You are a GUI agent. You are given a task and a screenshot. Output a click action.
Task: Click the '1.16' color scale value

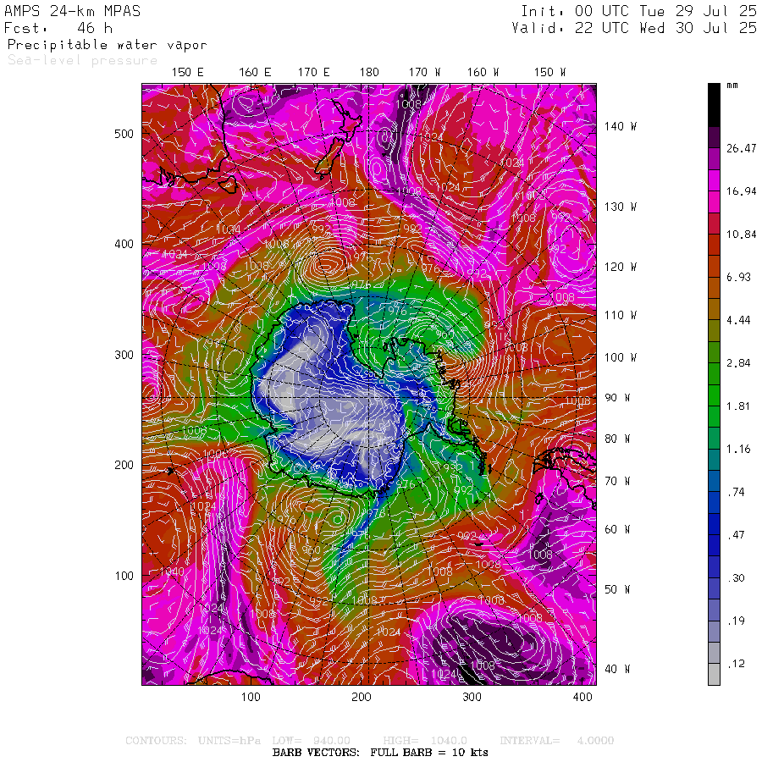pyautogui.click(x=738, y=449)
